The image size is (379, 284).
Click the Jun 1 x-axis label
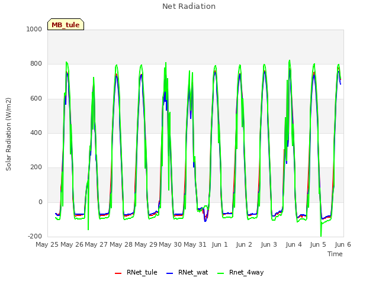pyautogui.click(x=220, y=244)
